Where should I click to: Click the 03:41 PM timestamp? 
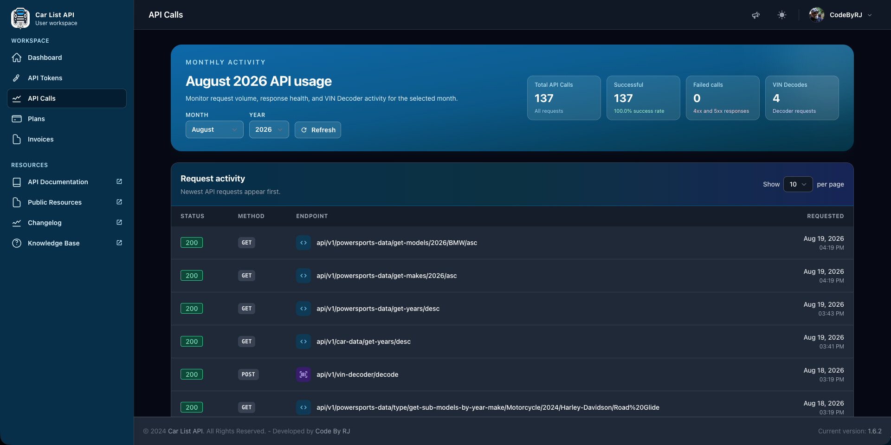pyautogui.click(x=831, y=347)
